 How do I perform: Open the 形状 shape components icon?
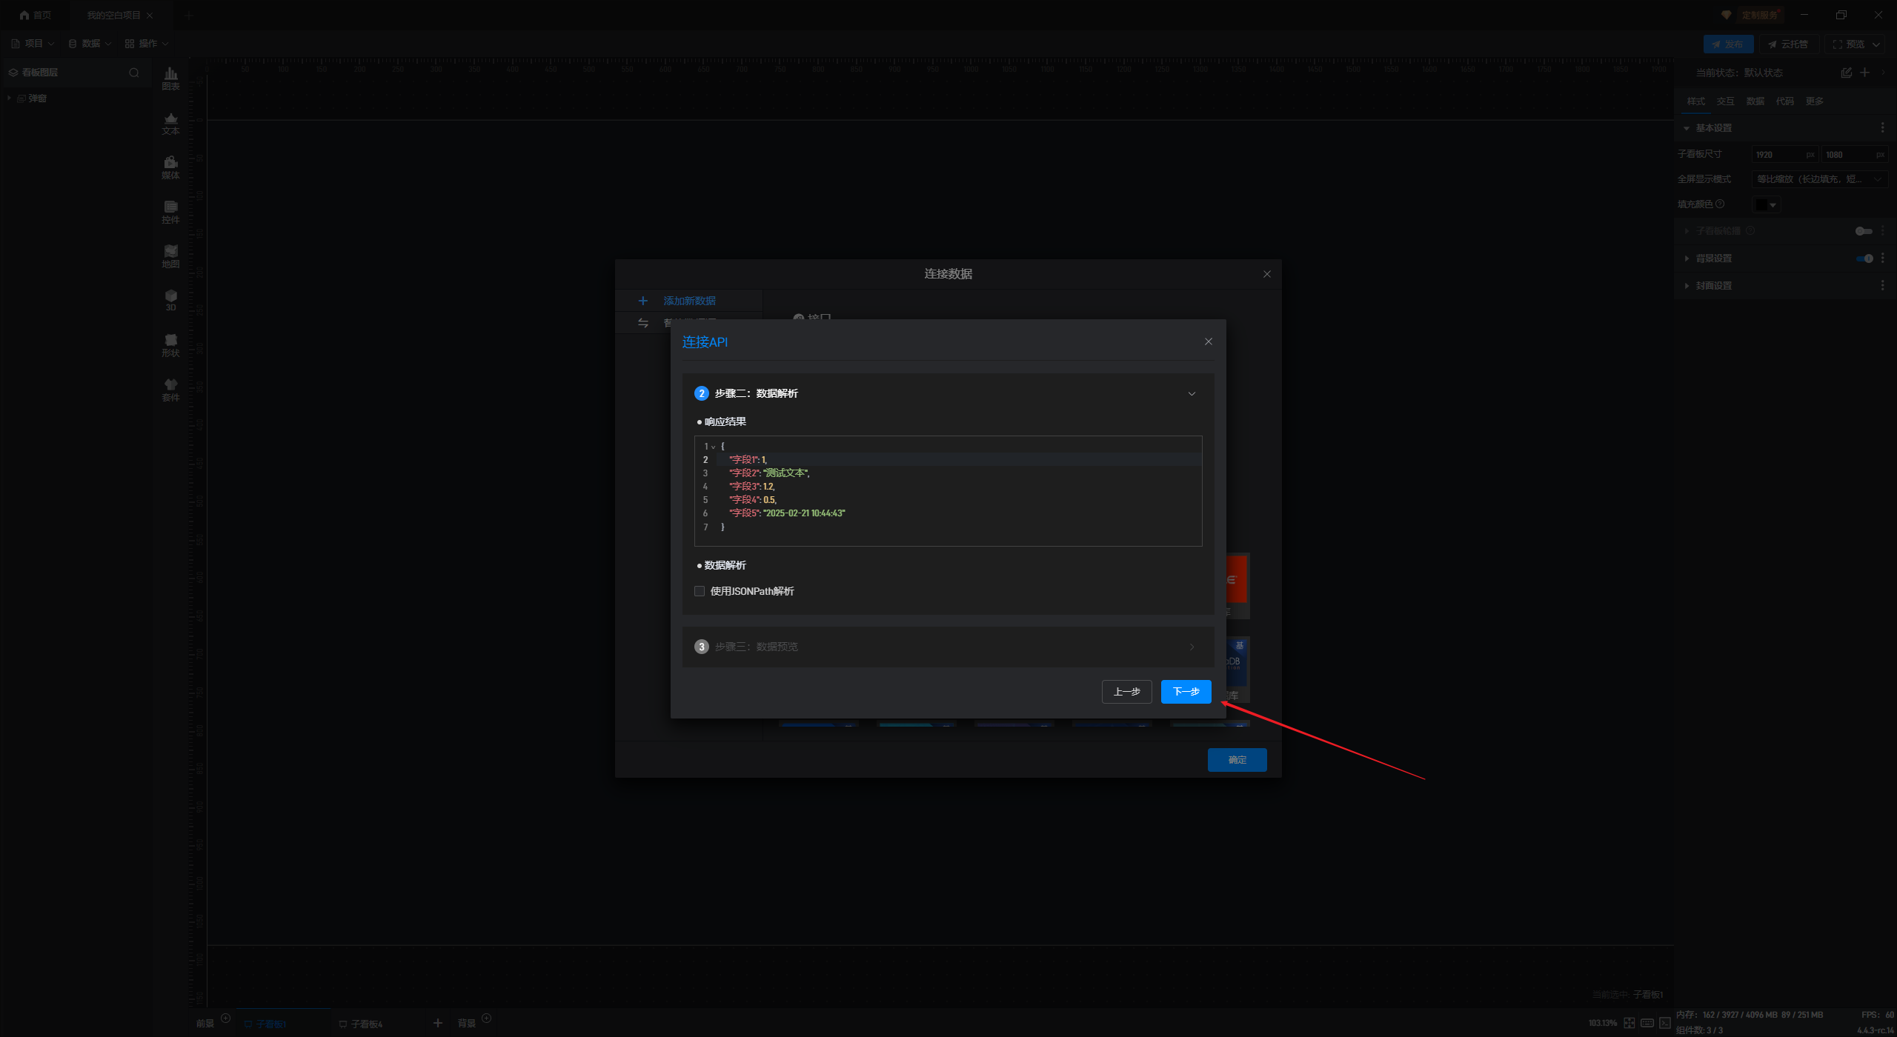click(x=170, y=345)
